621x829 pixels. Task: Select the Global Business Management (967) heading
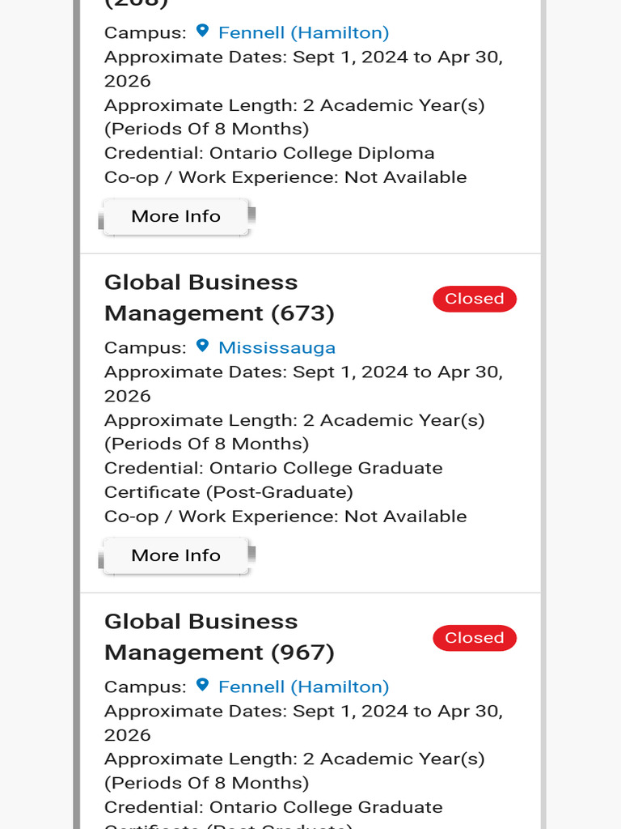(x=220, y=637)
